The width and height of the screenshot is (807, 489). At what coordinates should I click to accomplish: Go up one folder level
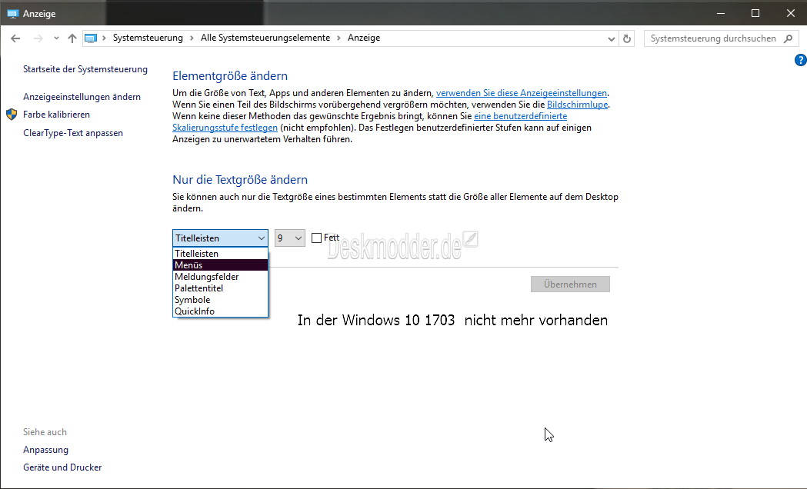[x=72, y=38]
